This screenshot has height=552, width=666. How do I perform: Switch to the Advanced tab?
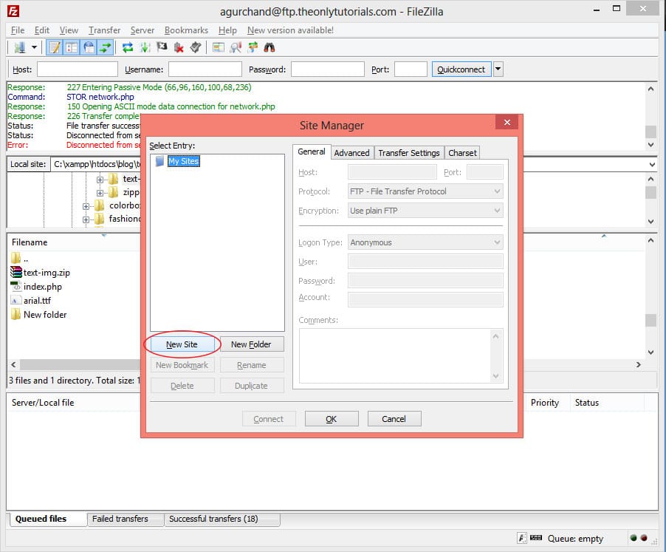tap(351, 152)
